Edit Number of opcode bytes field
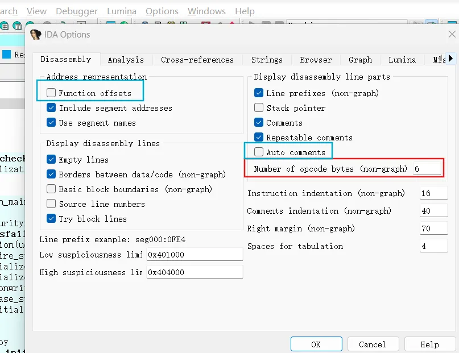The image size is (459, 353). 427,169
